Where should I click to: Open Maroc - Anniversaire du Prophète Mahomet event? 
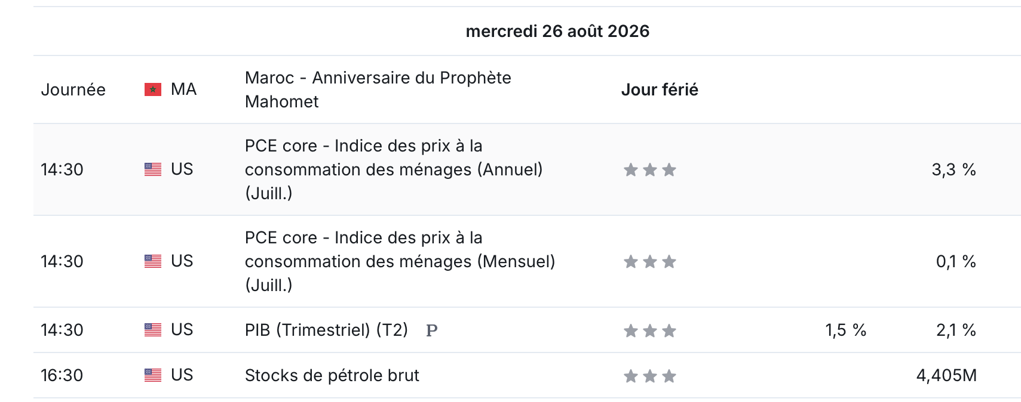378,89
